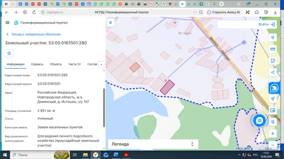Click the orange highlighted parcel on the map

click(135, 67)
